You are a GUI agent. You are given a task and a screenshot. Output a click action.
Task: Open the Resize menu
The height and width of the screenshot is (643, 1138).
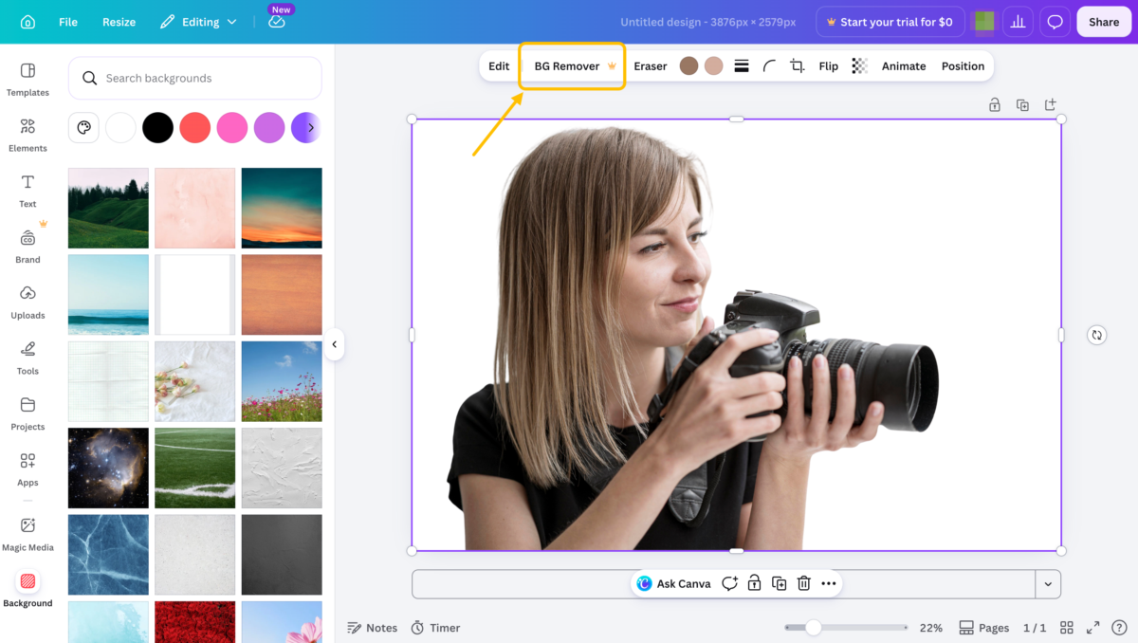(119, 22)
